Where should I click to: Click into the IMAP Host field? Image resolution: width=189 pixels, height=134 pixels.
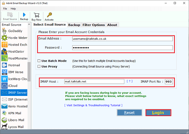pyautogui.click(x=94, y=81)
